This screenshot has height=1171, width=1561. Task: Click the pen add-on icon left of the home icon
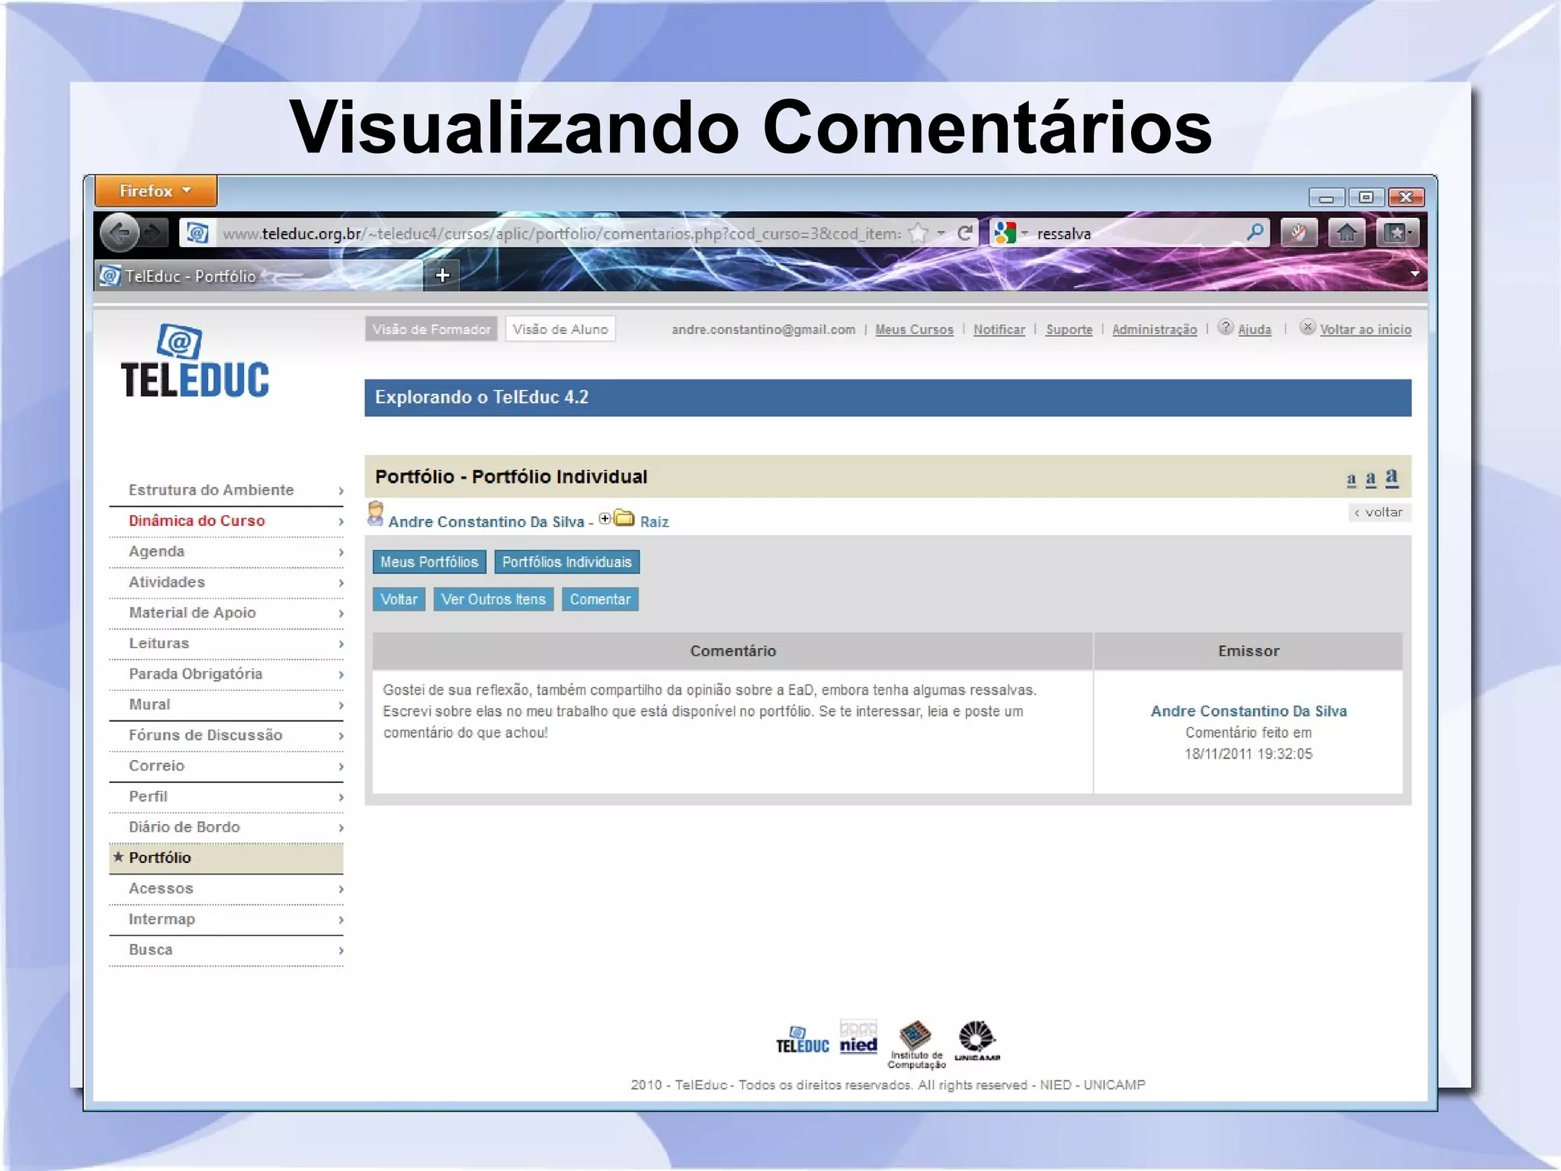pos(1299,233)
